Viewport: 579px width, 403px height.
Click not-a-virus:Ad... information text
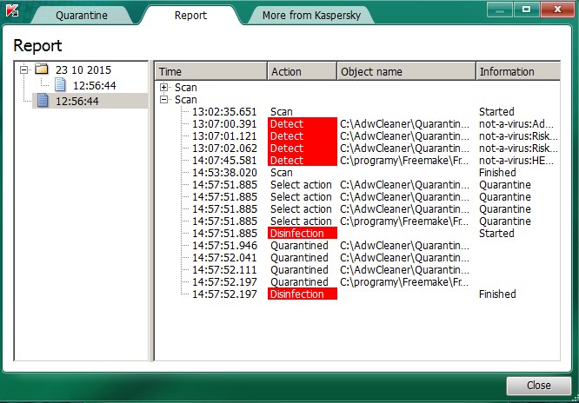point(516,124)
